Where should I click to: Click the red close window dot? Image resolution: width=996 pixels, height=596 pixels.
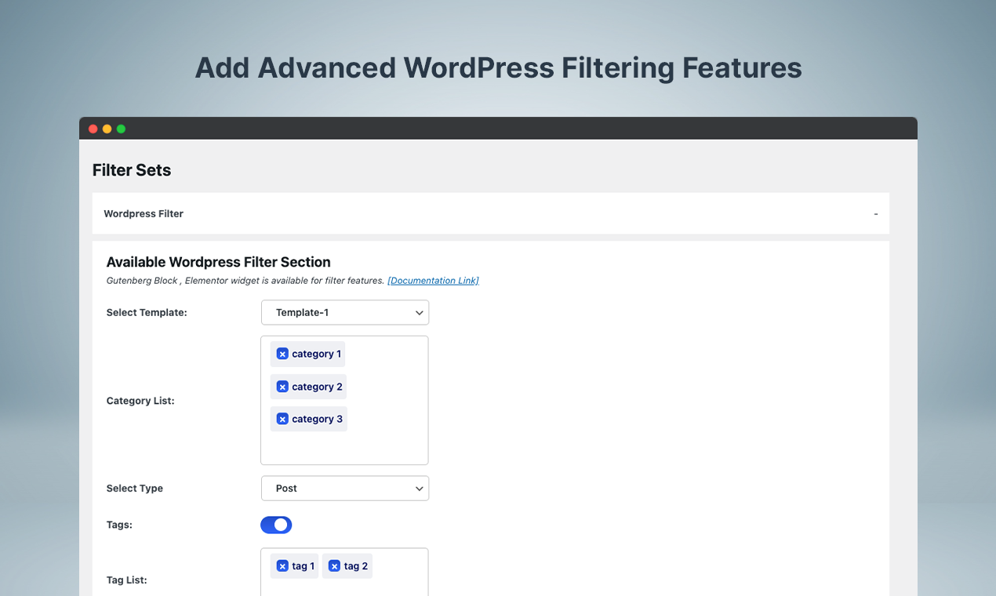pos(93,129)
